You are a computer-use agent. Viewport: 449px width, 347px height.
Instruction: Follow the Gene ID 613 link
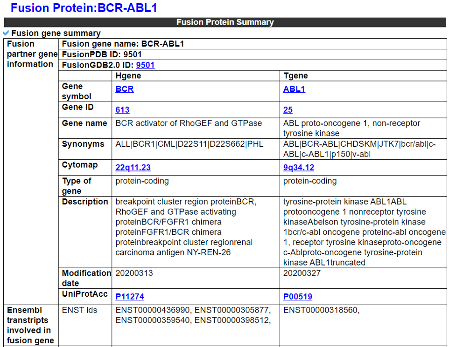(122, 110)
